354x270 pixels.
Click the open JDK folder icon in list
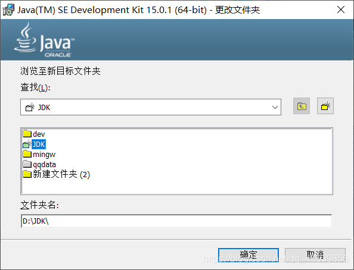pos(27,144)
